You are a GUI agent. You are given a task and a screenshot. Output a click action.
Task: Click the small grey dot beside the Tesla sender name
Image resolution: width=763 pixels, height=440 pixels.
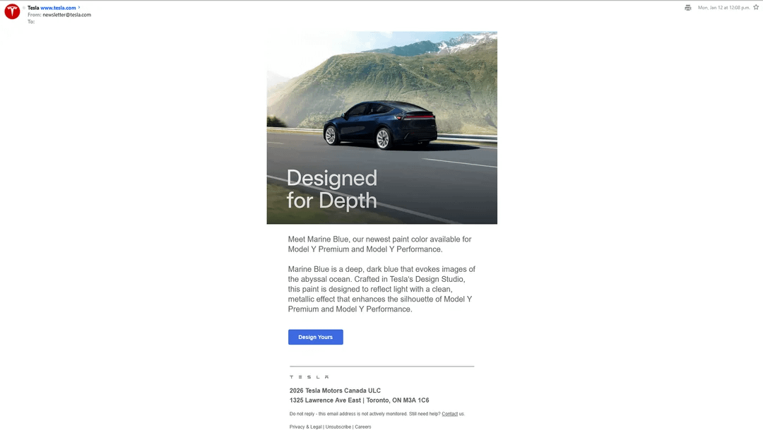(24, 8)
